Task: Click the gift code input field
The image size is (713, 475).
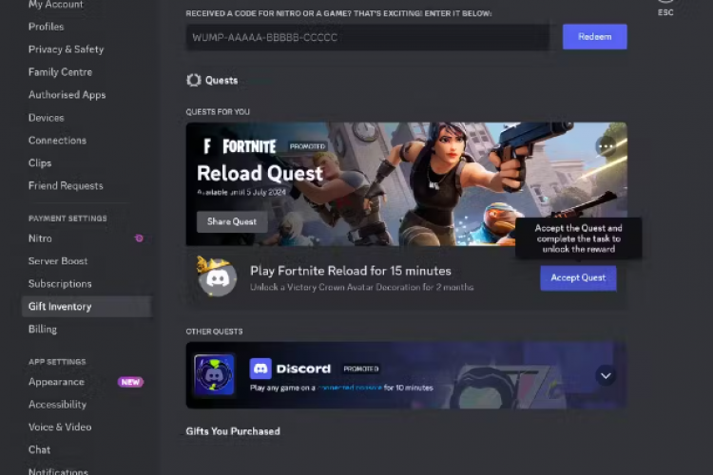Action: 367,38
